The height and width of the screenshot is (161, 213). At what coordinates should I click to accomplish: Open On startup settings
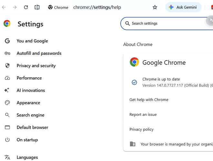click(27, 140)
